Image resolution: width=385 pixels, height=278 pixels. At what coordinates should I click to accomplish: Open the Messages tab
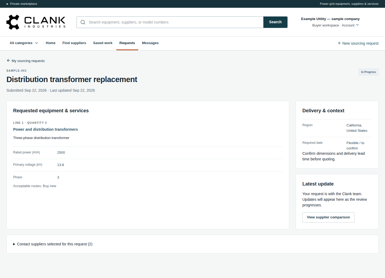pyautogui.click(x=150, y=43)
